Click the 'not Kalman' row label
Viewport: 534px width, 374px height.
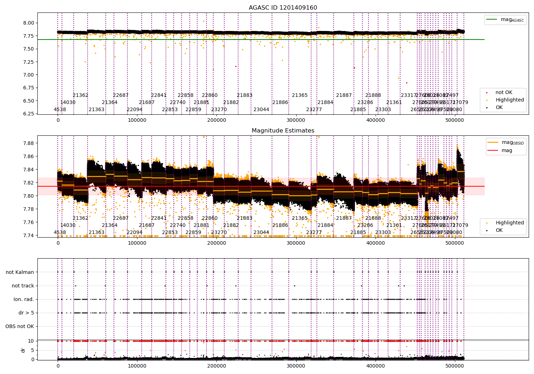click(x=20, y=272)
